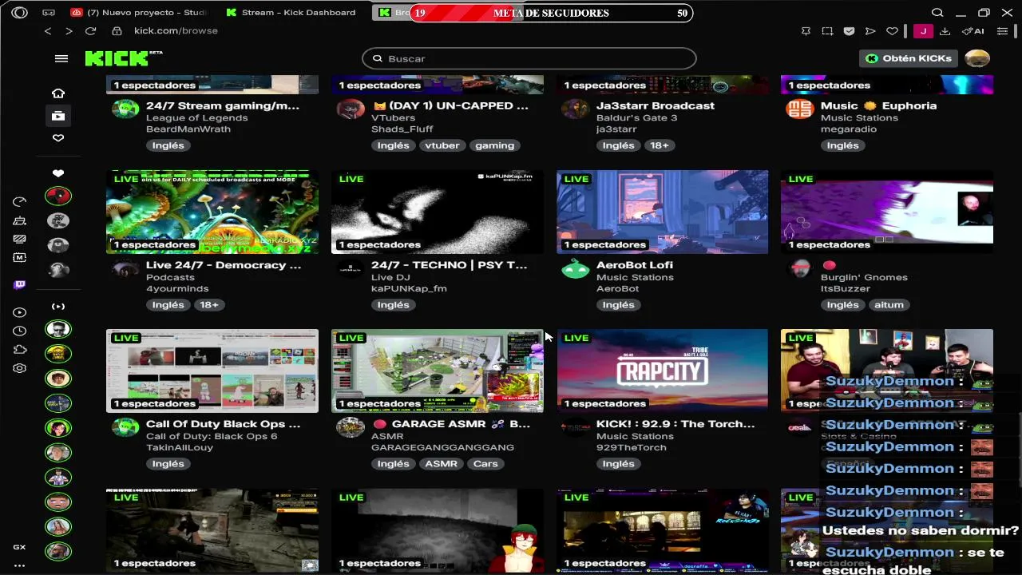Click the Buscar search field

tap(529, 58)
